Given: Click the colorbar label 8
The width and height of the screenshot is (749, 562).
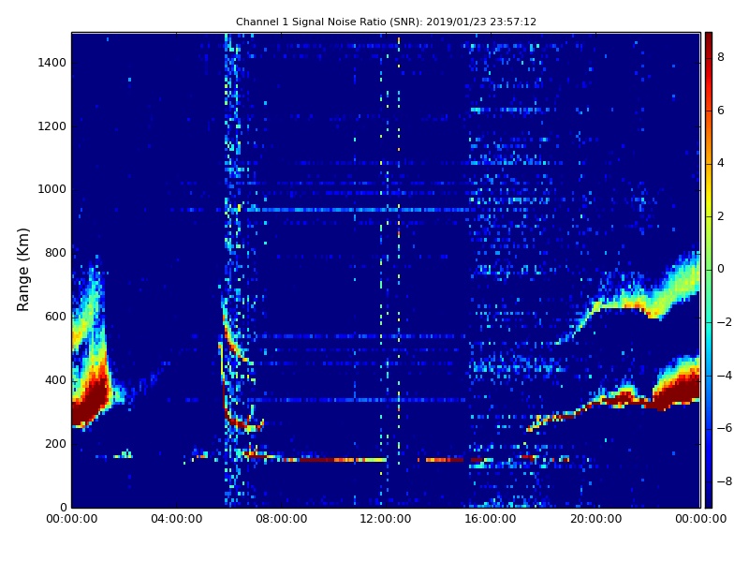Looking at the screenshot, I should [x=721, y=57].
